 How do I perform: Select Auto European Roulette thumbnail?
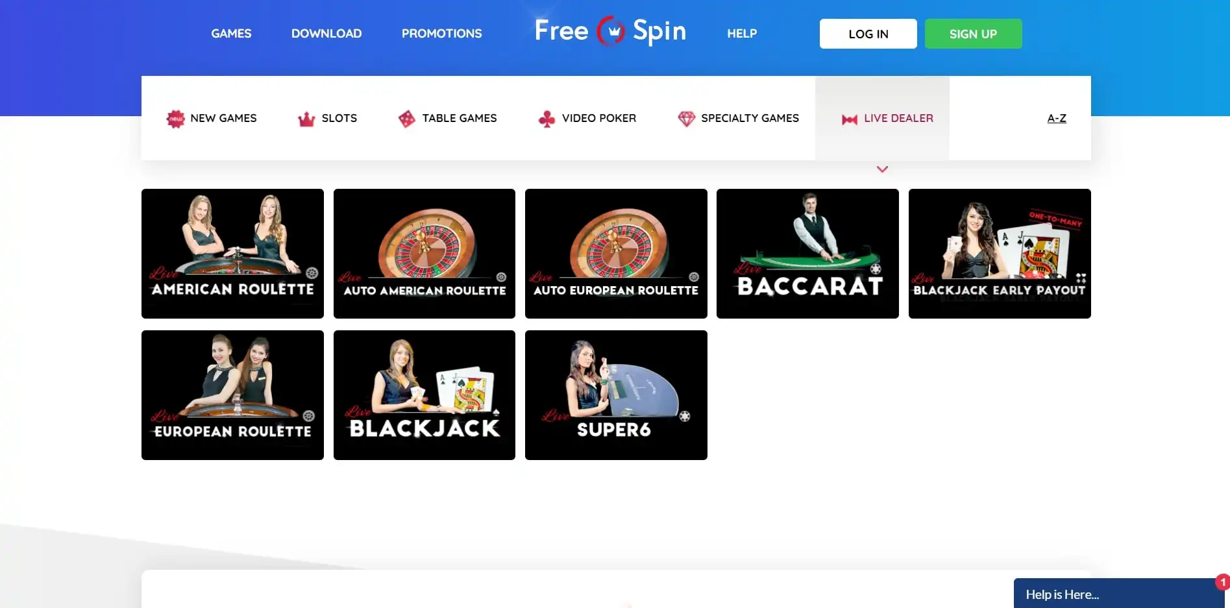click(616, 254)
